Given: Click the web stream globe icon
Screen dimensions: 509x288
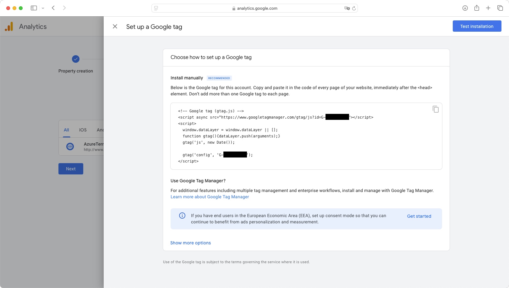Looking at the screenshot, I should [70, 147].
